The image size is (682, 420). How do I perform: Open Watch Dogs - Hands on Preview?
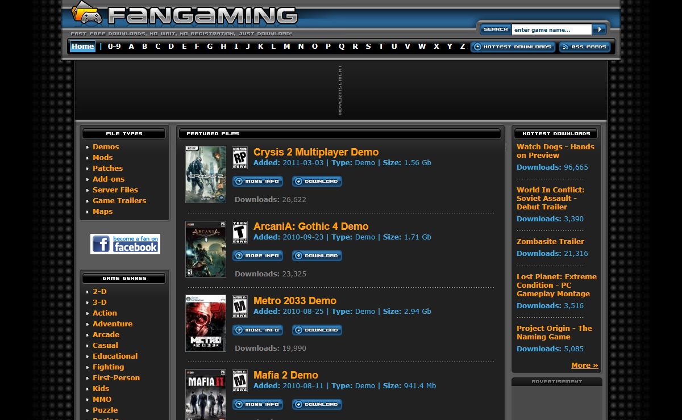point(555,151)
